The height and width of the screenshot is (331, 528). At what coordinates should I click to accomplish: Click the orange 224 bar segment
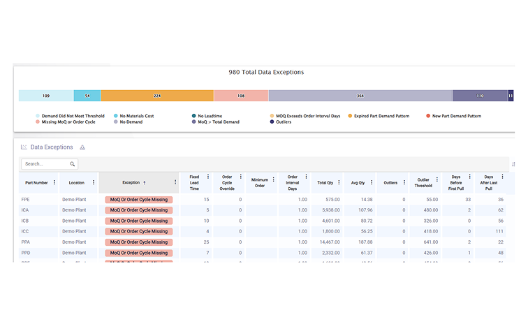coord(157,96)
